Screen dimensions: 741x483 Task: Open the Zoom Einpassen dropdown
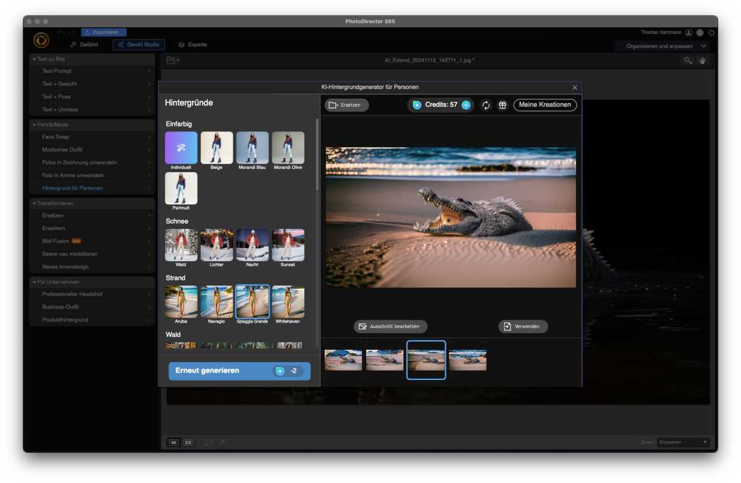[683, 442]
